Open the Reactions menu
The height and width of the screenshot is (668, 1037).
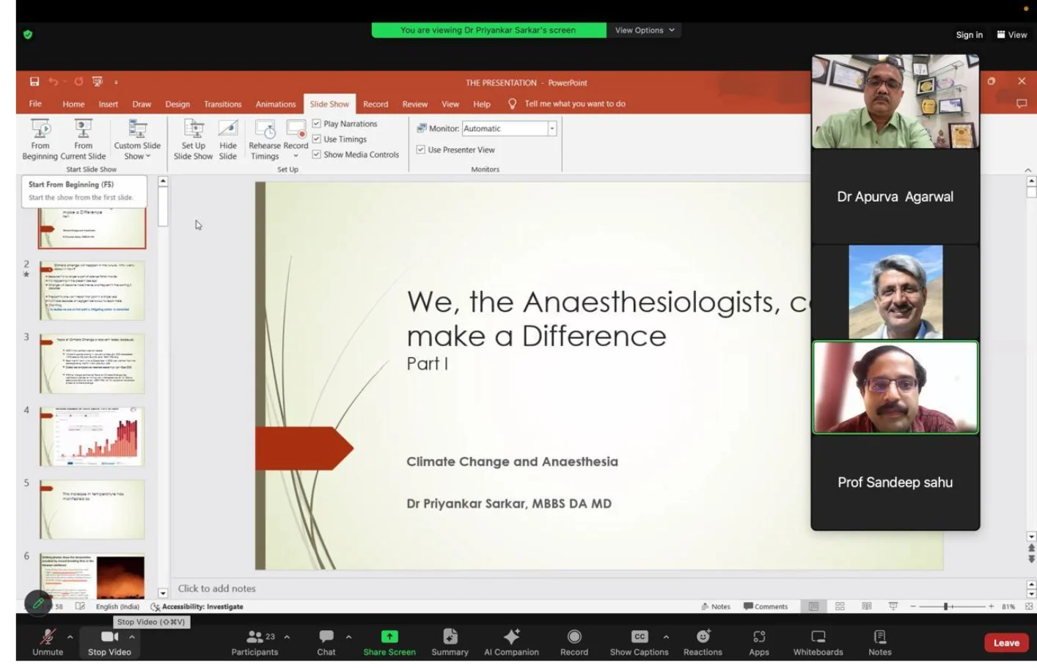[703, 642]
